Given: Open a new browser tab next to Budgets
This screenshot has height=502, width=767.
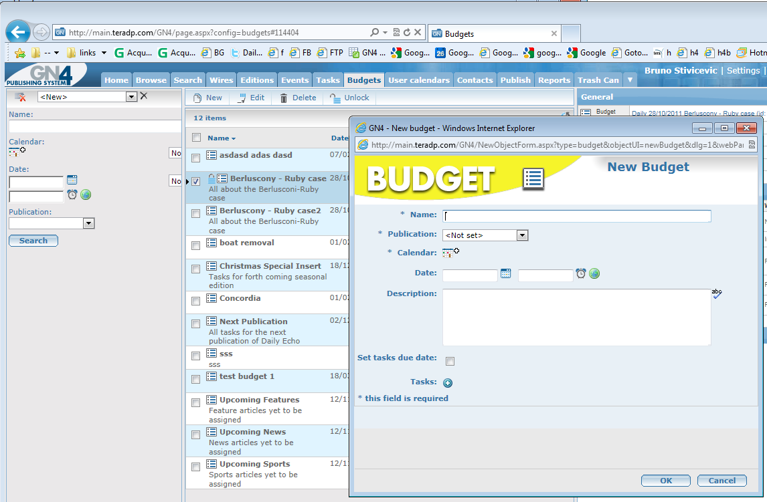Looking at the screenshot, I should 571,33.
